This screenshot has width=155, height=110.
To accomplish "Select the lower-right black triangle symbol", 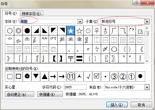I will pyautogui.click(x=36, y=31).
